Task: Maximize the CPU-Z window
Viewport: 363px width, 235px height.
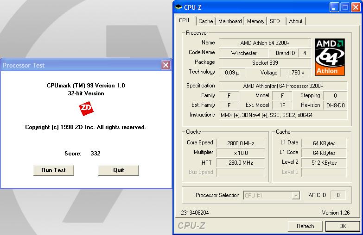Action: (345, 7)
